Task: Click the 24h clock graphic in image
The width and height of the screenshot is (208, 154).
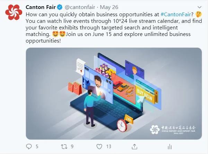Action: (124, 123)
